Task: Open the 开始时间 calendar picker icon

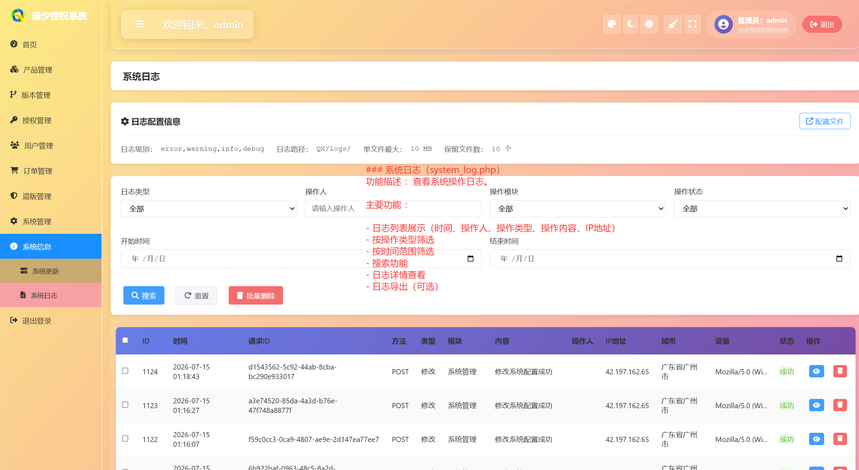Action: tap(470, 258)
